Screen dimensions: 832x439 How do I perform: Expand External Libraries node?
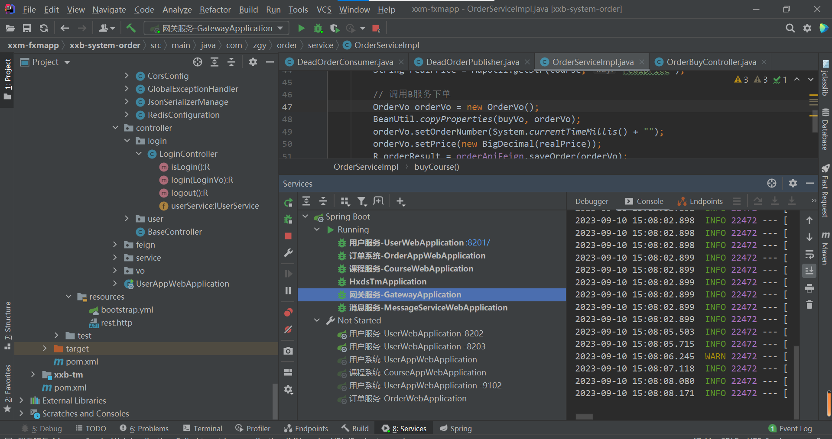(x=21, y=400)
